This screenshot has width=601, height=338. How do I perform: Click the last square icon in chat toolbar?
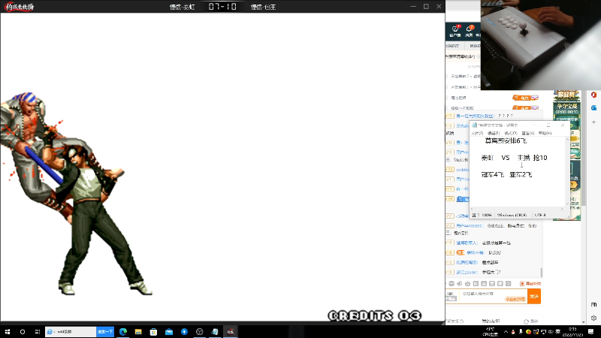pyautogui.click(x=509, y=284)
